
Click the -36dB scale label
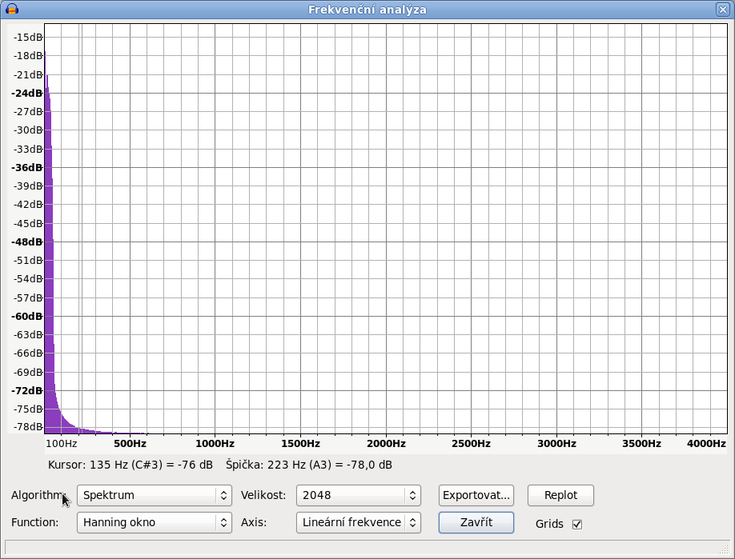(26, 168)
